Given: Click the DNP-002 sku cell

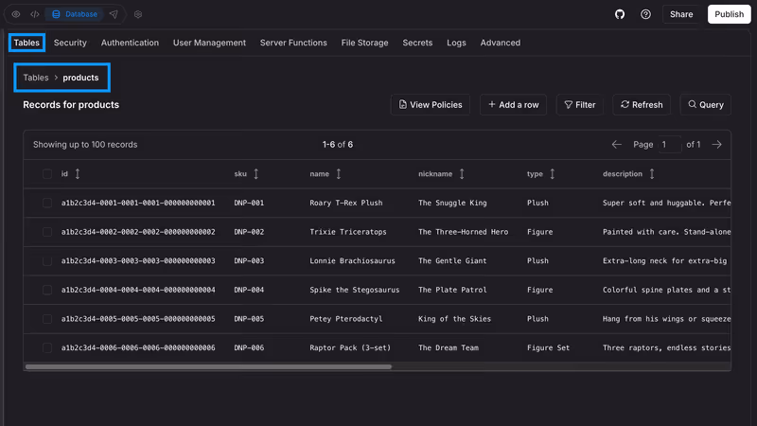Looking at the screenshot, I should (249, 232).
